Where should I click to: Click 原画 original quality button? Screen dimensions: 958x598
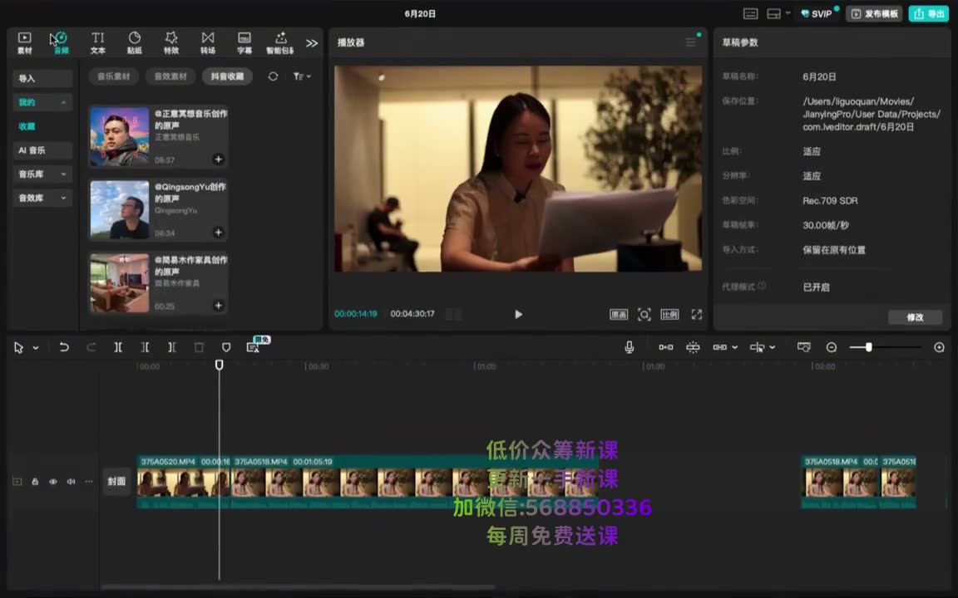[x=619, y=314]
